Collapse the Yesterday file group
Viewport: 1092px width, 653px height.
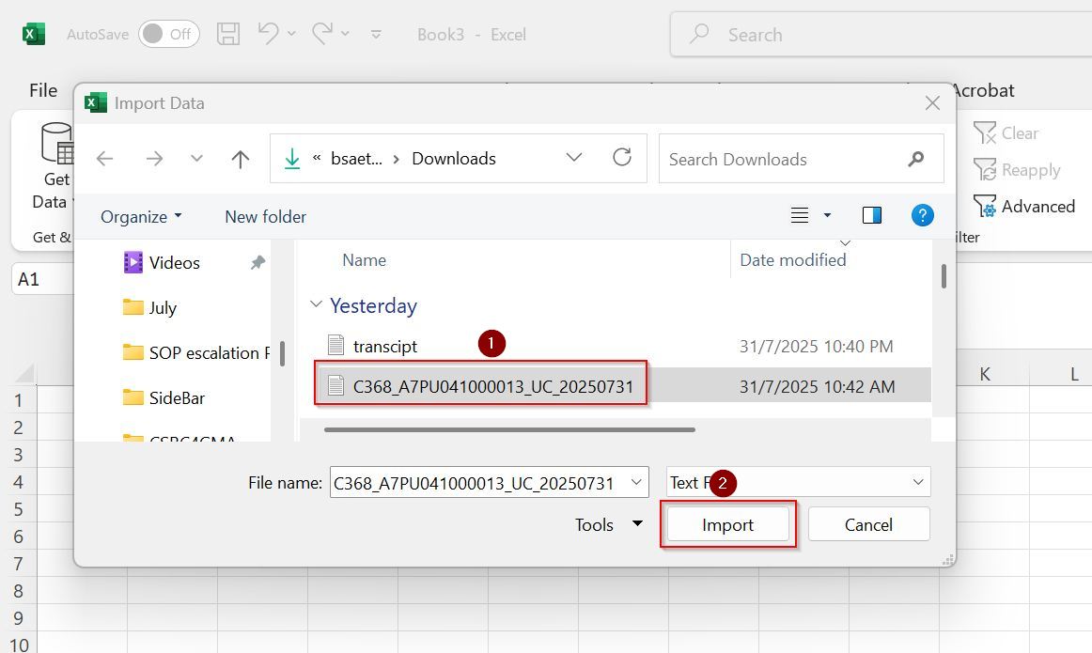(316, 305)
